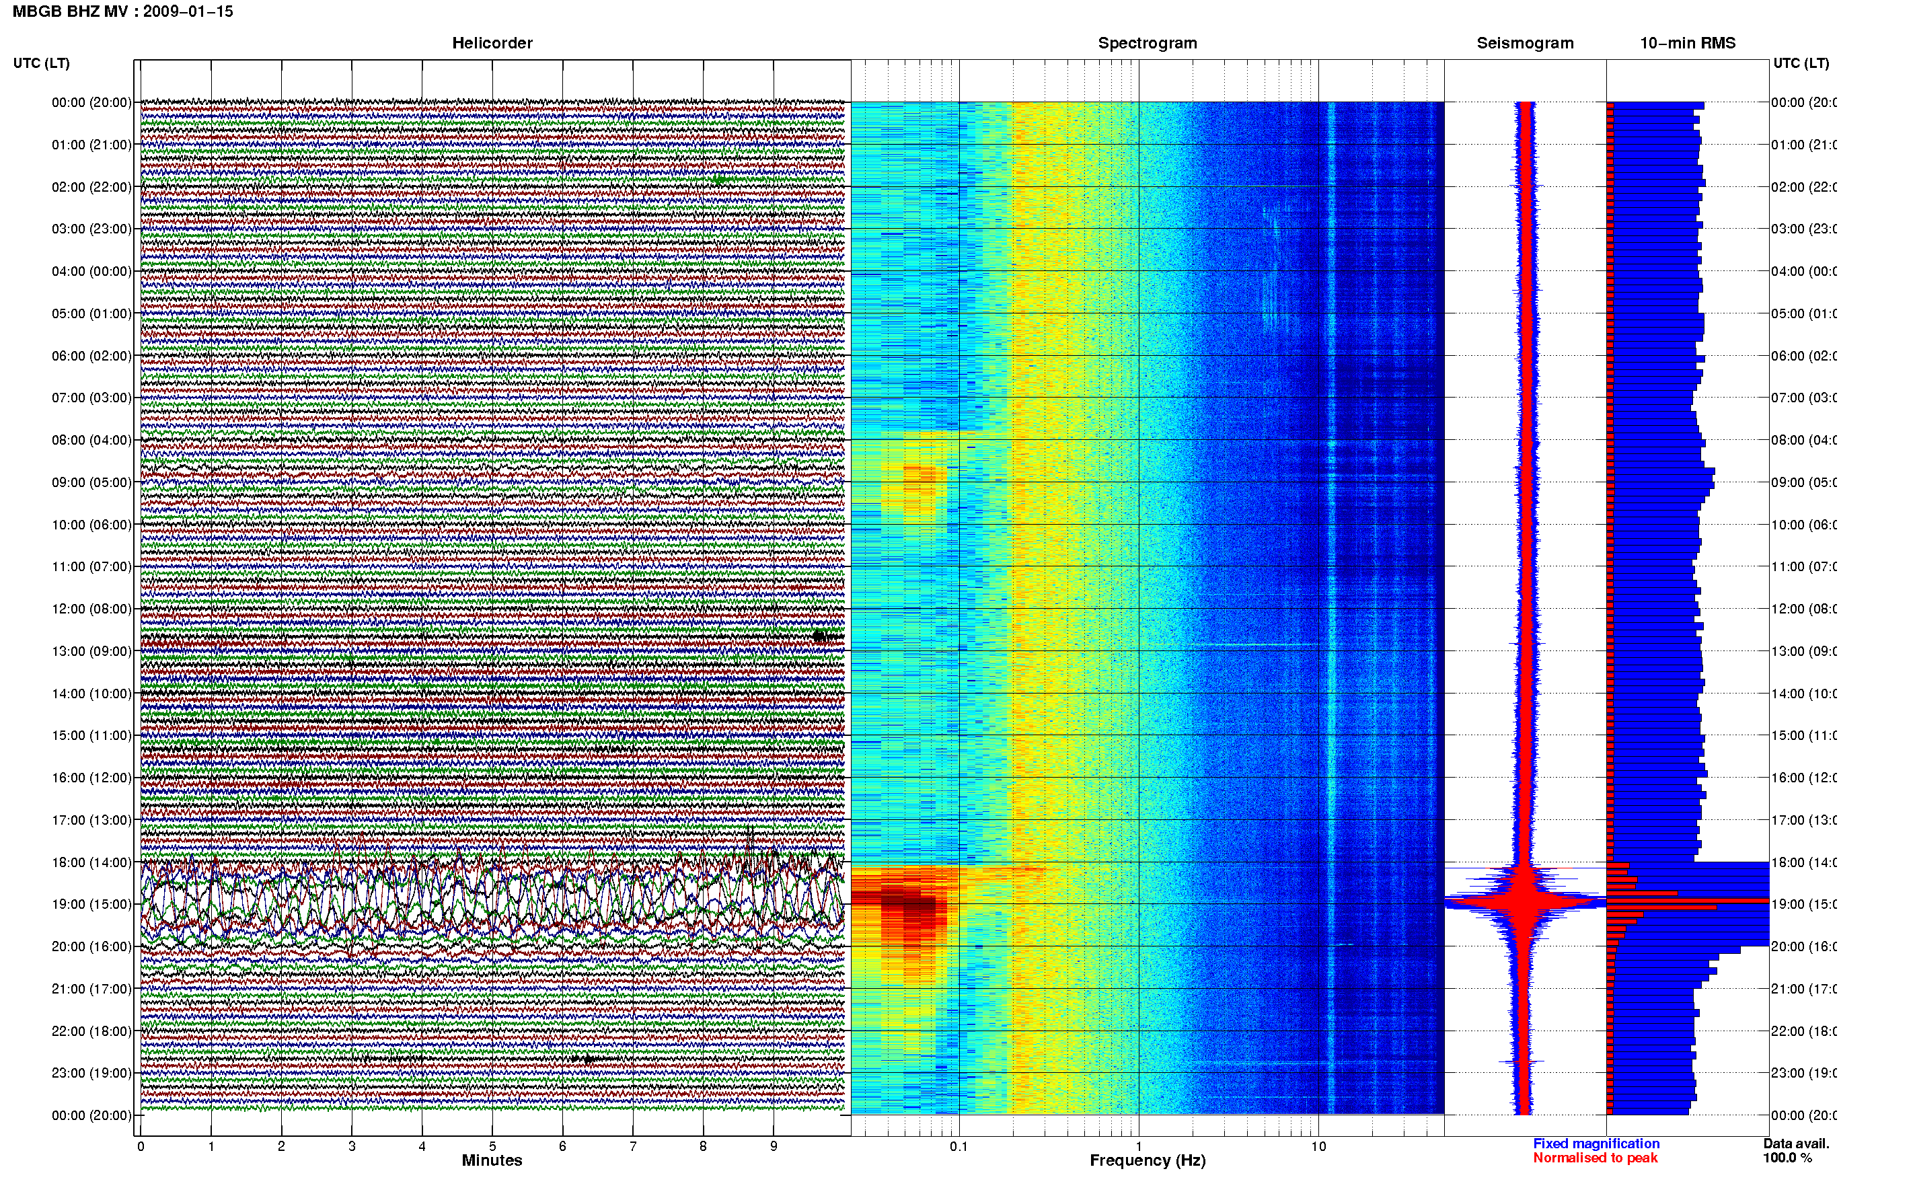Click left time label '13:00 (09:00)'
Image resolution: width=1913 pixels, height=1196 pixels.
[91, 651]
